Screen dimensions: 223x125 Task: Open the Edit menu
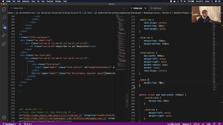(x=18, y=1)
